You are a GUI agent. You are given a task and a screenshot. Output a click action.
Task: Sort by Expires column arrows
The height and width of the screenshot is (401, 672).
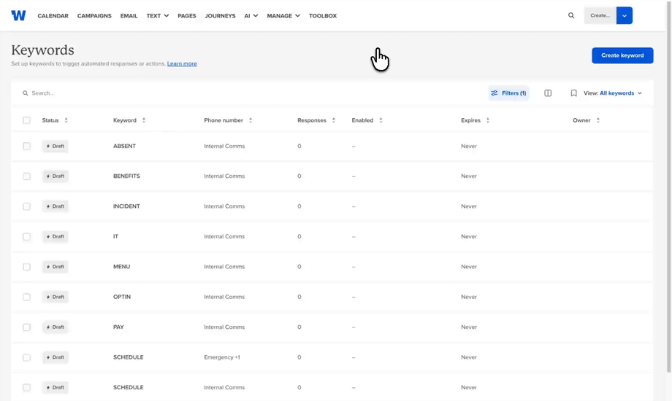(488, 120)
